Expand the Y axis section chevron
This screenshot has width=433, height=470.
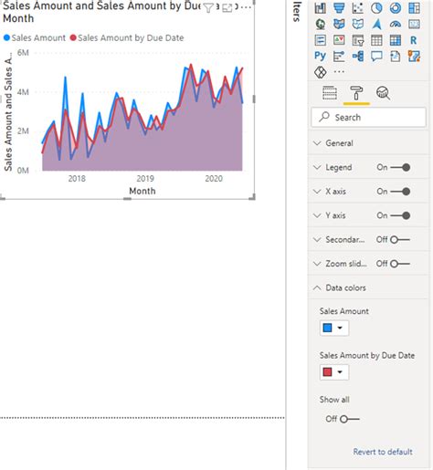pyautogui.click(x=317, y=215)
